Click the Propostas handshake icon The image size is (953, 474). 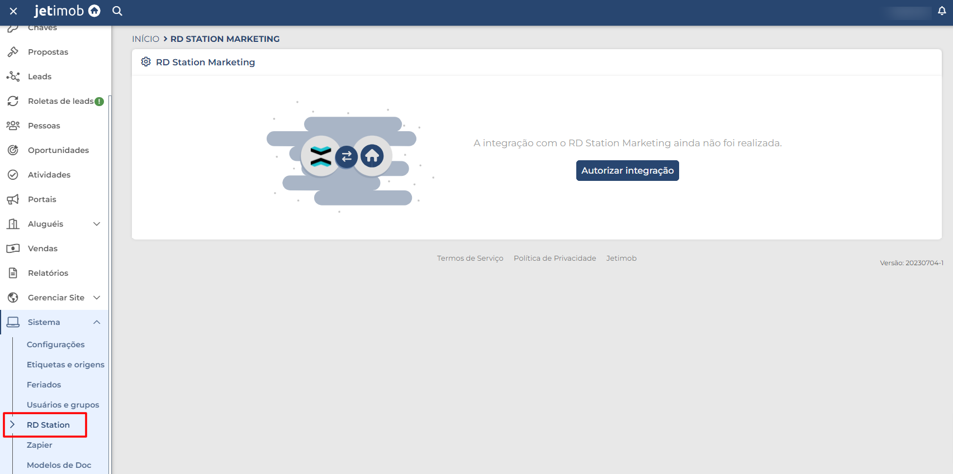pyautogui.click(x=13, y=52)
